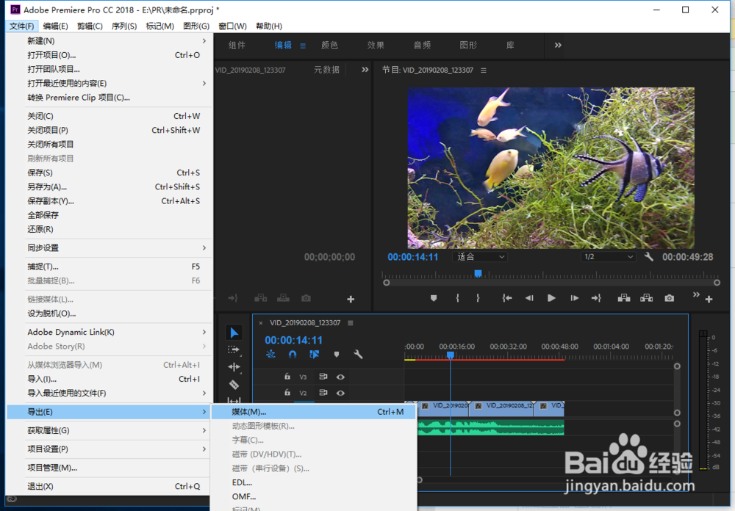Image resolution: width=735 pixels, height=511 pixels.
Task: Hide track V3 output with eye icon
Action: 340,377
